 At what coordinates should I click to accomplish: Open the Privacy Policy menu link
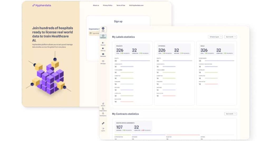coord(108,5)
